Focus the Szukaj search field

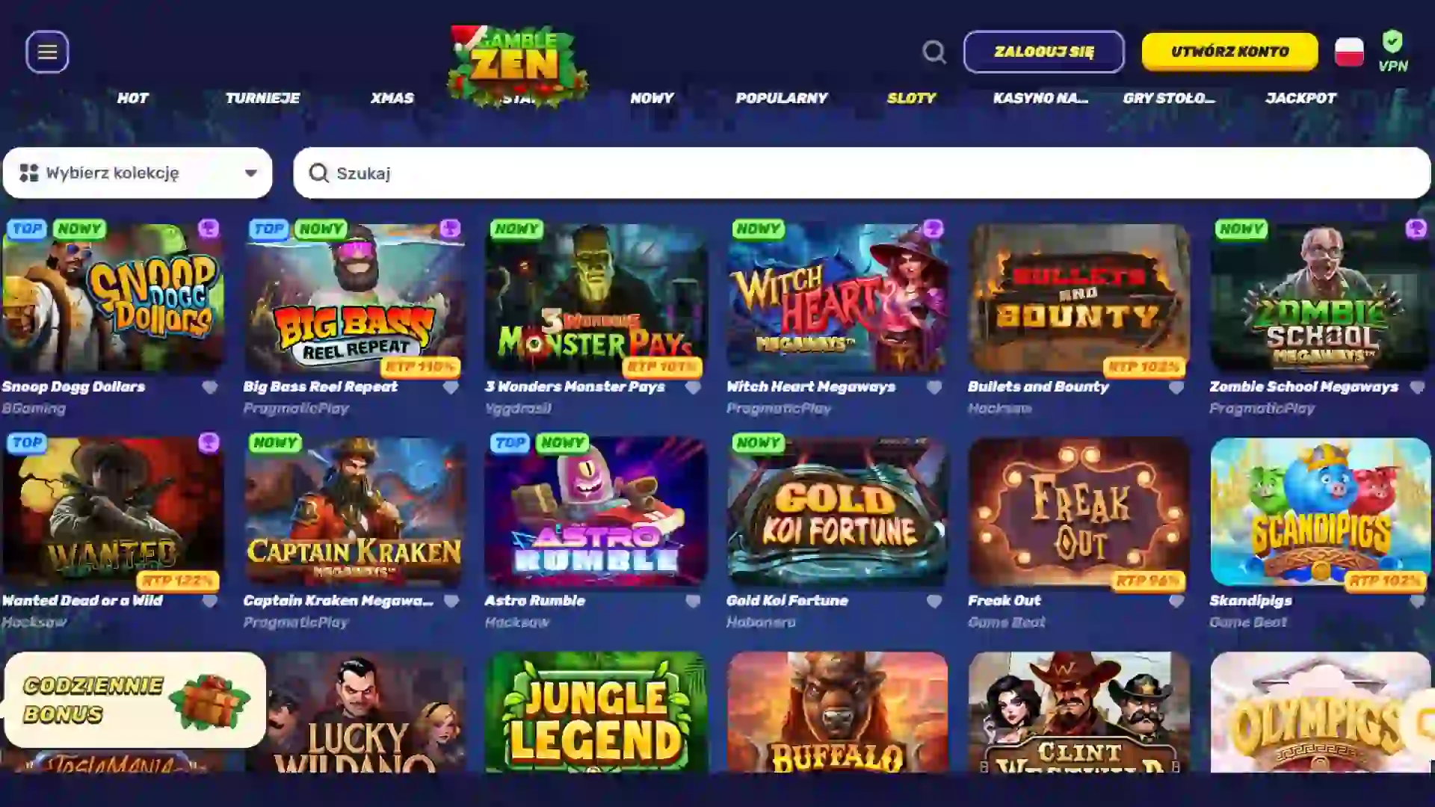click(862, 173)
